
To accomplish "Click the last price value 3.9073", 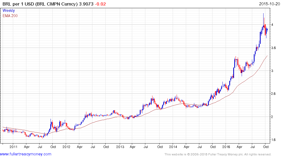I will [90, 4].
